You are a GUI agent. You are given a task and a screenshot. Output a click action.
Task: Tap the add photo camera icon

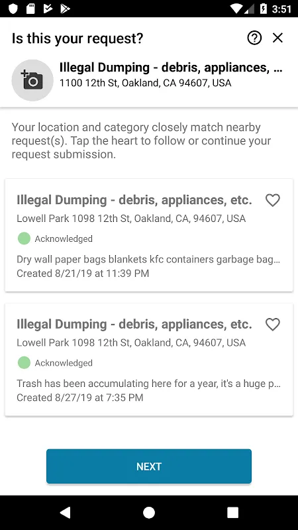tap(32, 80)
